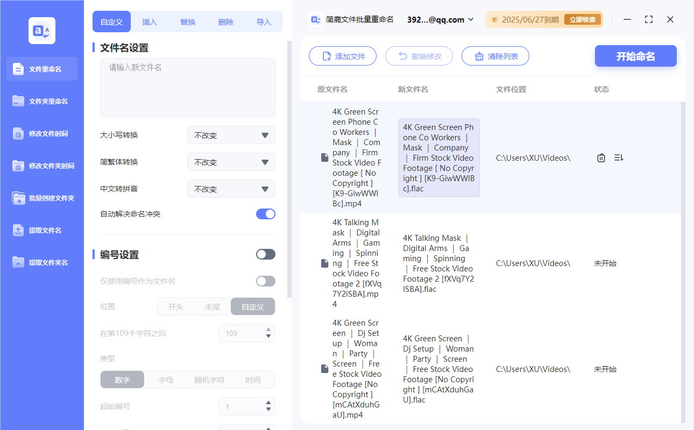Switch to the 插入 tab
This screenshot has height=430, width=694.
point(149,21)
